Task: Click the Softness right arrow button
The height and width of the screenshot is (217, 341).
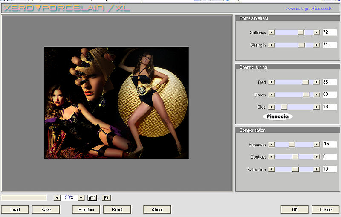Action: coord(317,32)
